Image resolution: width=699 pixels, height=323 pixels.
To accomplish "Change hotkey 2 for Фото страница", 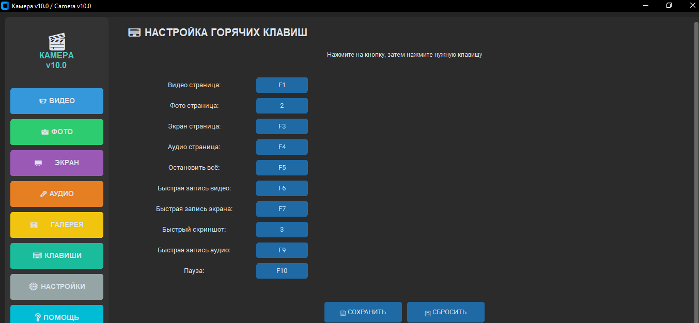I will coord(282,106).
